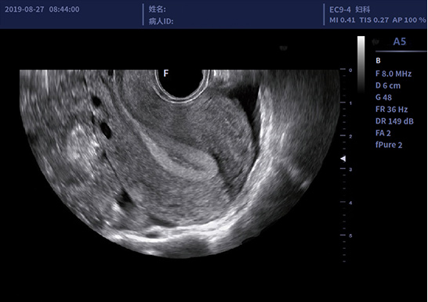Screen dimensions: 428x302
Task: Click the G 48 gain parameter
Action: (383, 97)
